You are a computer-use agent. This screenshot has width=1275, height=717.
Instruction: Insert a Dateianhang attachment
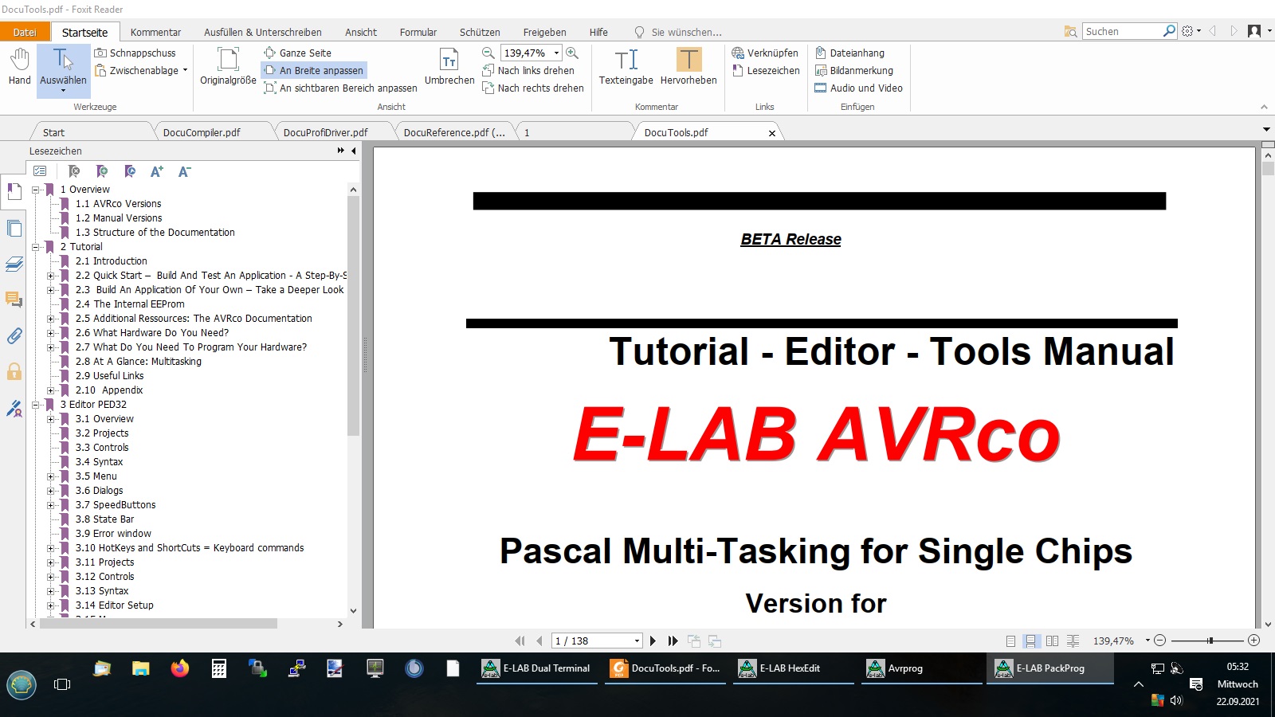point(849,53)
